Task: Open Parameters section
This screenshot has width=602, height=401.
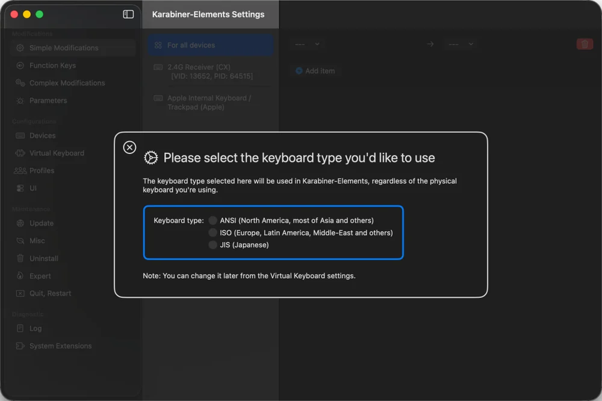Action: pyautogui.click(x=73, y=101)
